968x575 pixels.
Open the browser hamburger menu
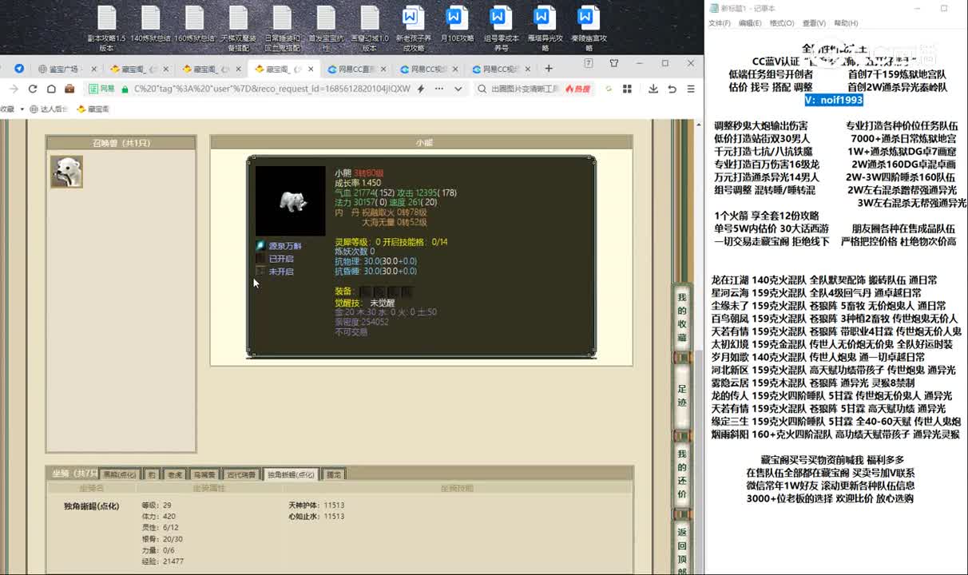pos(691,89)
